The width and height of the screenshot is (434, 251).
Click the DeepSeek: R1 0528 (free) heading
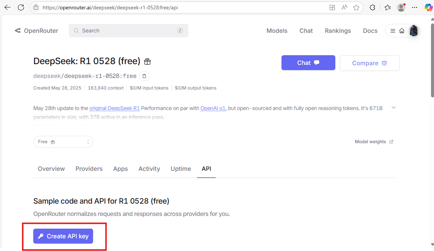pyautogui.click(x=87, y=61)
